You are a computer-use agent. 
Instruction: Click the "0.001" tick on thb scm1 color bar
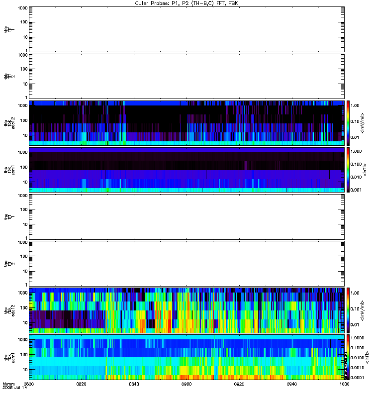click(x=356, y=190)
